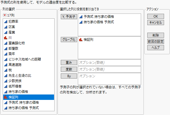Click the icon beside 検証列 in グループ化 box
Viewport: 170px width, 115px height.
(81, 40)
